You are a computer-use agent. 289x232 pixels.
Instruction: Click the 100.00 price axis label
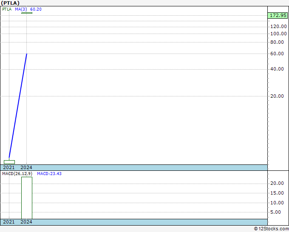(278, 34)
